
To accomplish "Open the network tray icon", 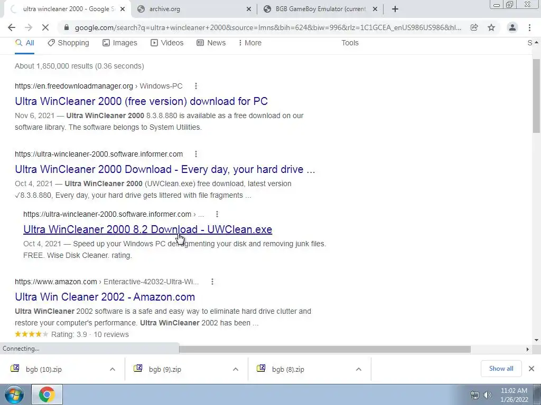I will (475, 395).
